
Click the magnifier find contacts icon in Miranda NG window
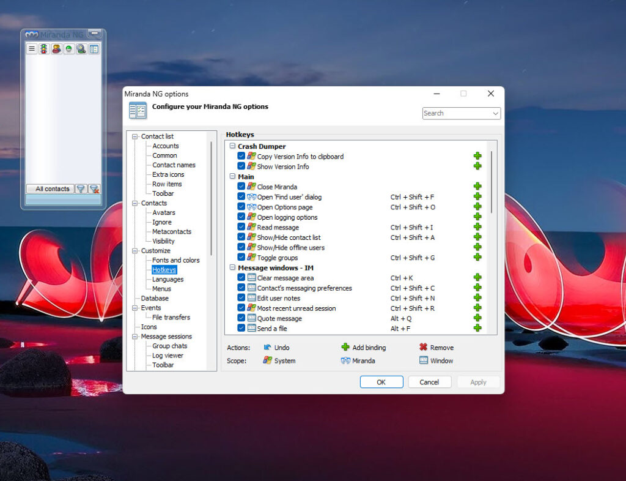point(81,49)
